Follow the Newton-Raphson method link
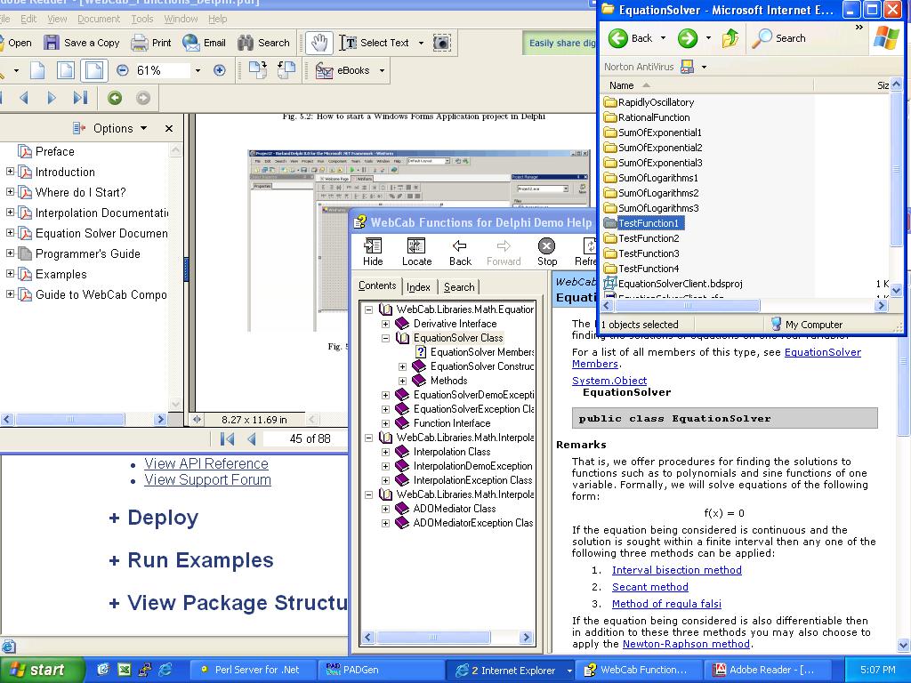The image size is (911, 683). (x=686, y=644)
